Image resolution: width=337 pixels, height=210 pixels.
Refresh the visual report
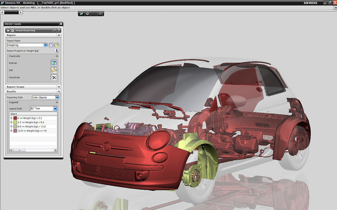click(x=54, y=63)
